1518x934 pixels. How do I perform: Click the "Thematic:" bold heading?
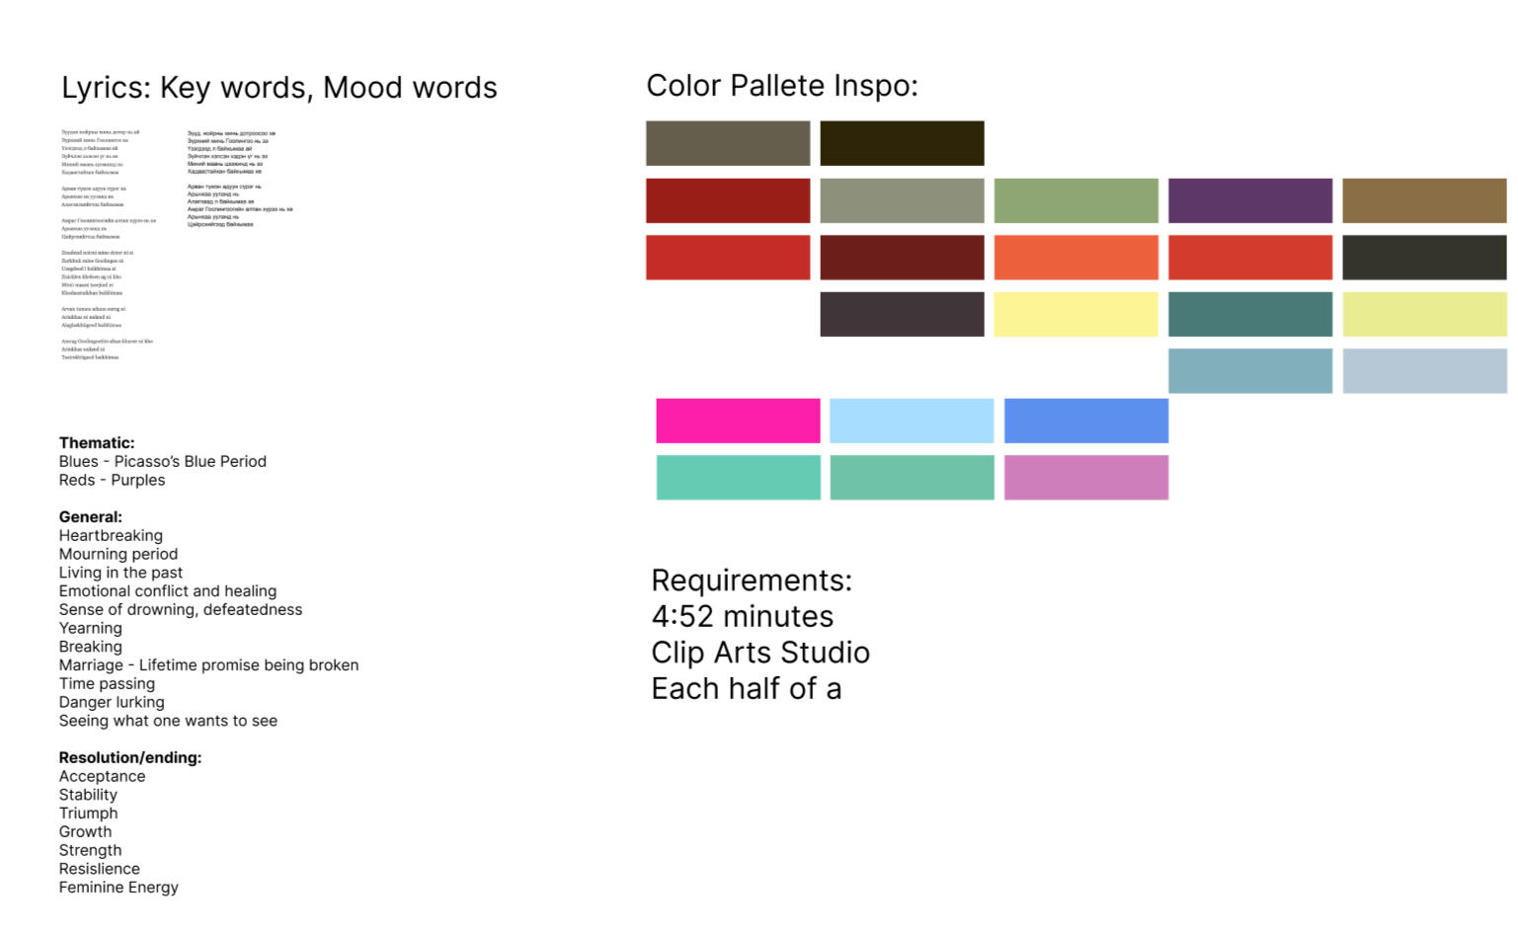(x=97, y=443)
